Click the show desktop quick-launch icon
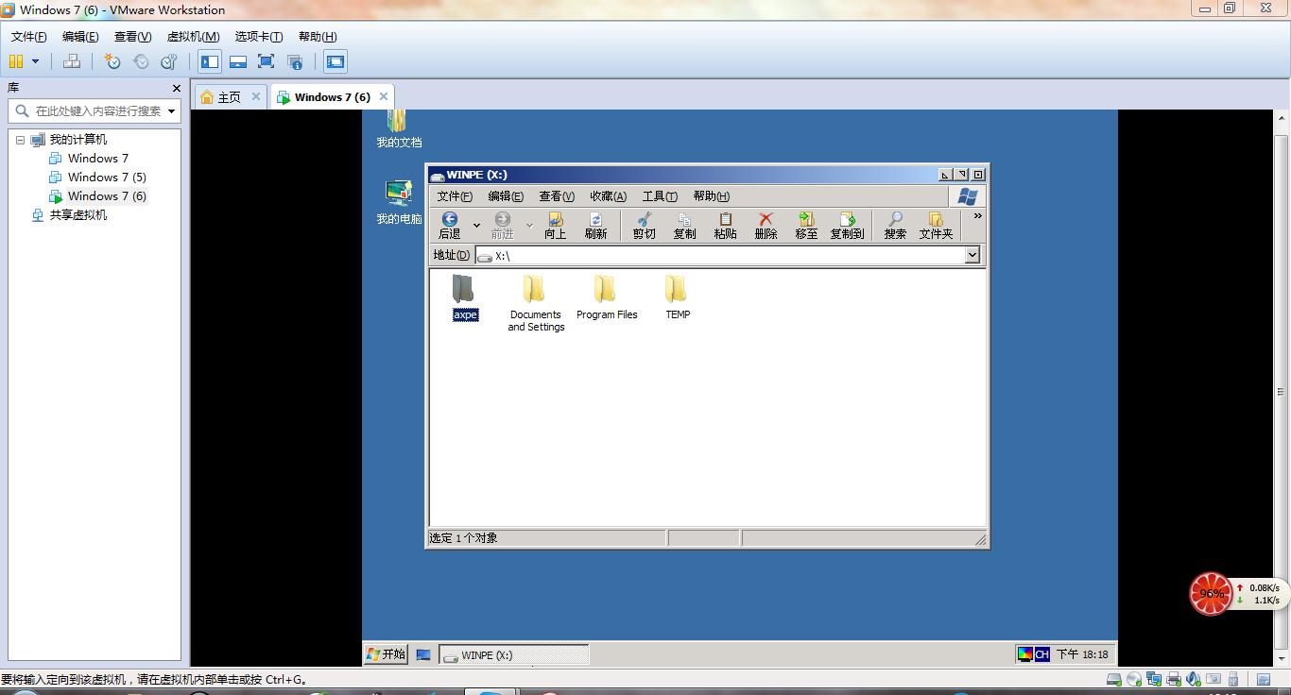This screenshot has height=695, width=1291. pyautogui.click(x=423, y=655)
